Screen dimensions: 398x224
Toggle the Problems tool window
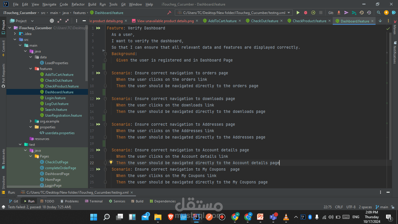click(x=69, y=201)
